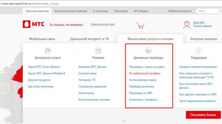Click the browser address bar URL
Screen dimensions: 222x124
click(30, 4)
